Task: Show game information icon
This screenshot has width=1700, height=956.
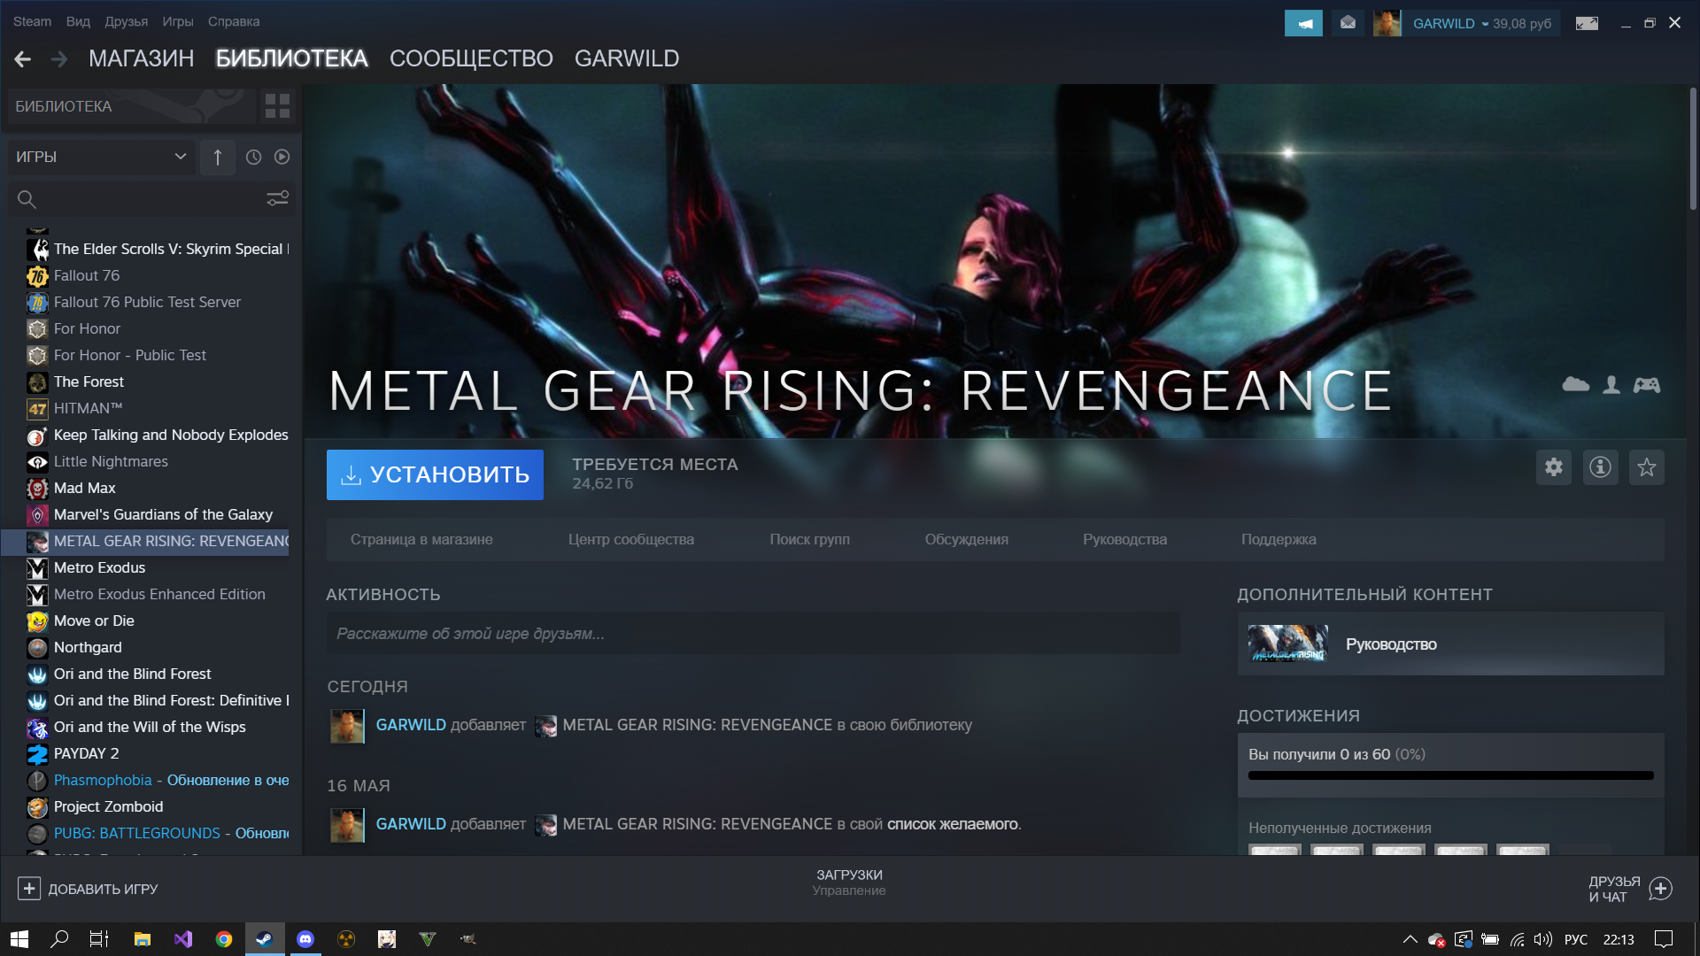Action: [1600, 467]
